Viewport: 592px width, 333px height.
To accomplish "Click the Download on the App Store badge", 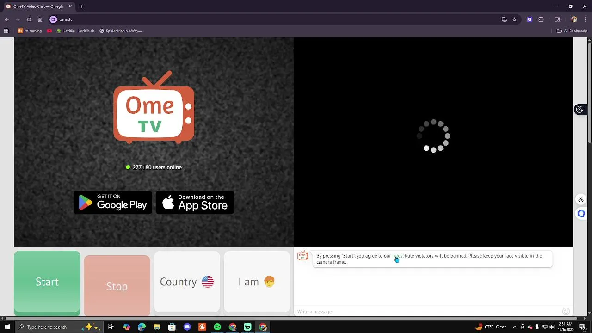I will pyautogui.click(x=195, y=203).
